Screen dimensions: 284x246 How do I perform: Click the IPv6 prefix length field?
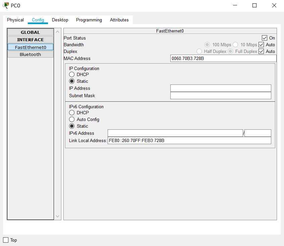(258, 133)
